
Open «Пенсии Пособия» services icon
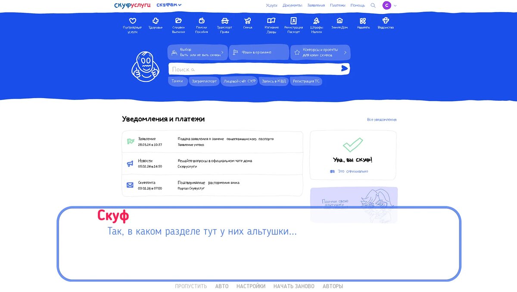201,24
